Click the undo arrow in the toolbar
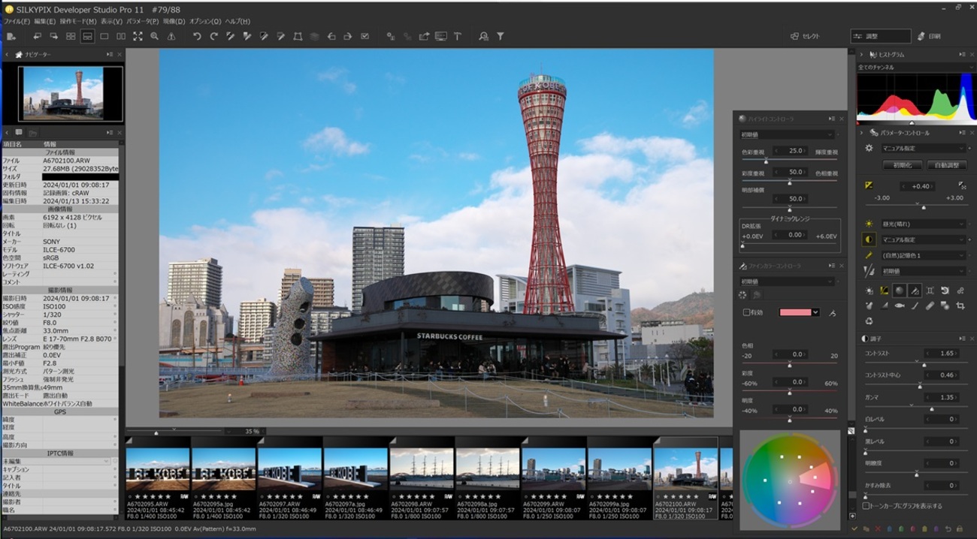This screenshot has width=977, height=539. (x=197, y=36)
